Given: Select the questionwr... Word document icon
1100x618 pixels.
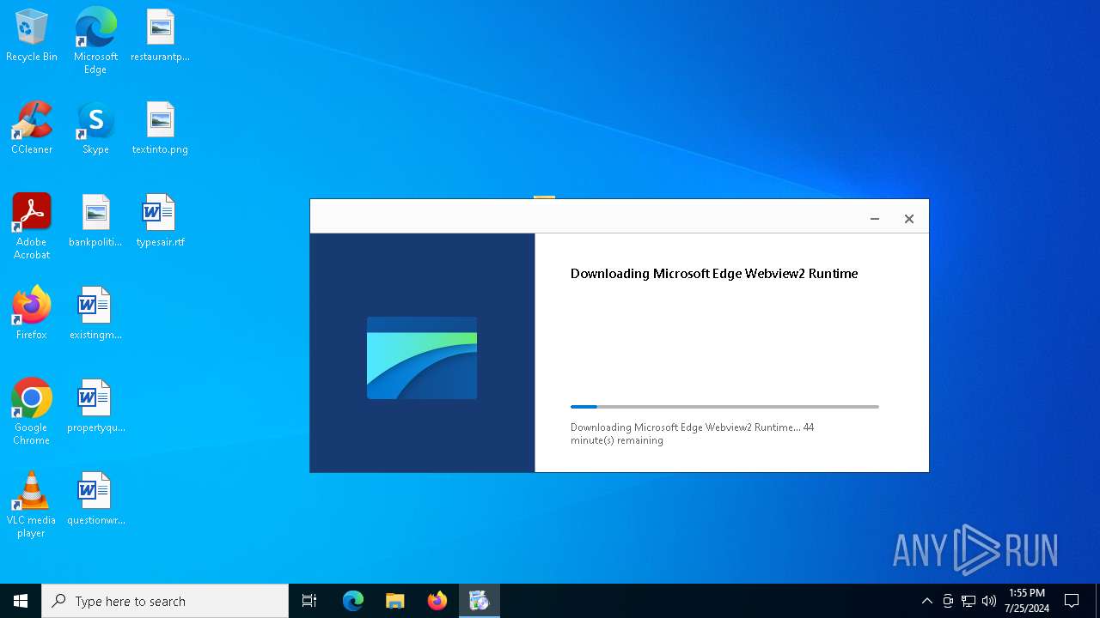Looking at the screenshot, I should 95,500.
